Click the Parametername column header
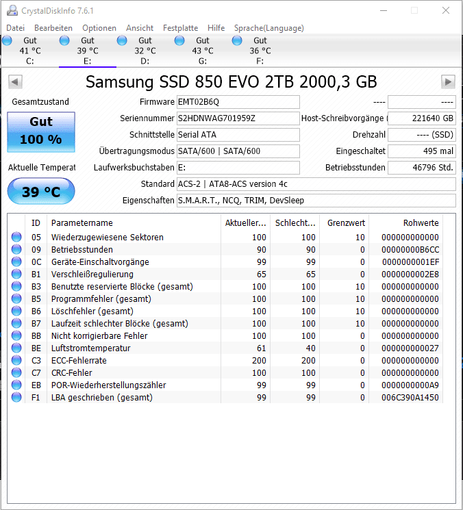This screenshot has height=510, width=463. (x=134, y=222)
